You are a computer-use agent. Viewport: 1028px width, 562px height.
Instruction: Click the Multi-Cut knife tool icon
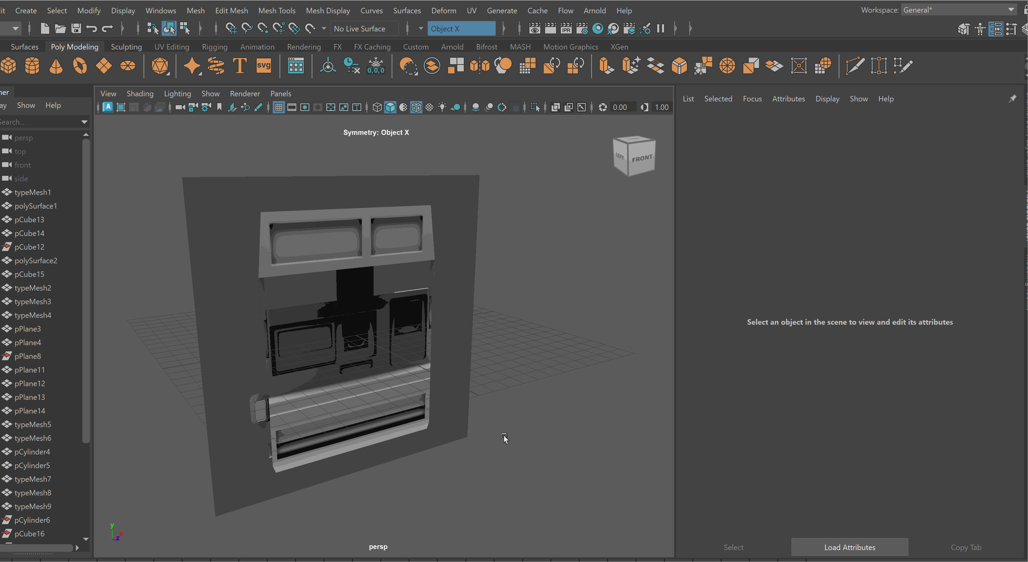coord(854,66)
